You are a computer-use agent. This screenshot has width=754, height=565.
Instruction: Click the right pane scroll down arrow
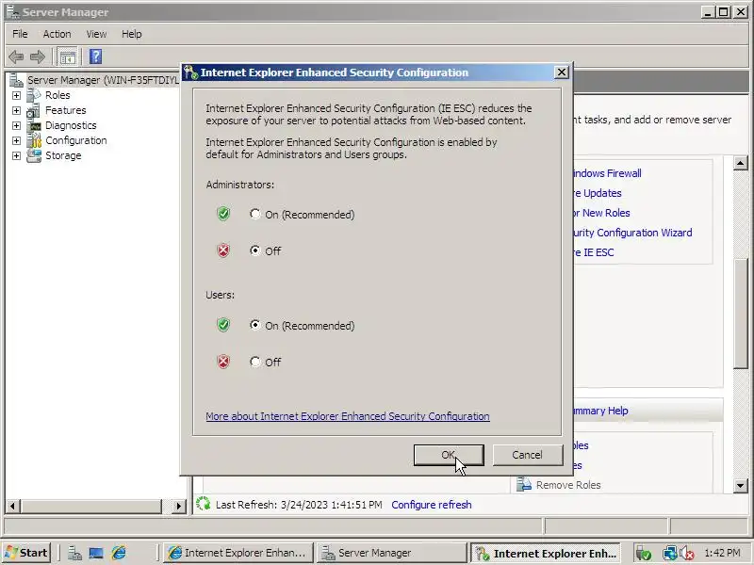pos(741,486)
